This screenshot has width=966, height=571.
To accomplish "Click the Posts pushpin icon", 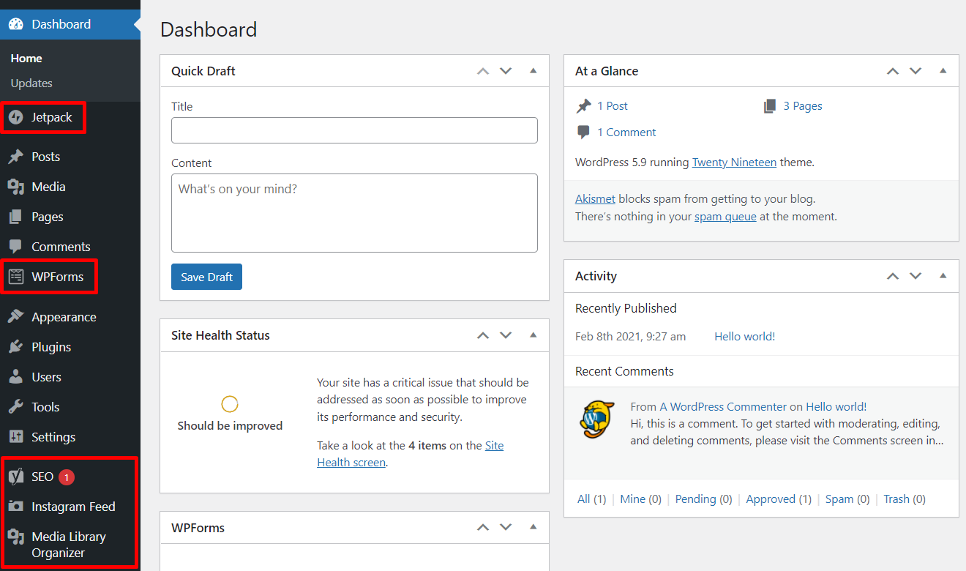I will click(16, 157).
